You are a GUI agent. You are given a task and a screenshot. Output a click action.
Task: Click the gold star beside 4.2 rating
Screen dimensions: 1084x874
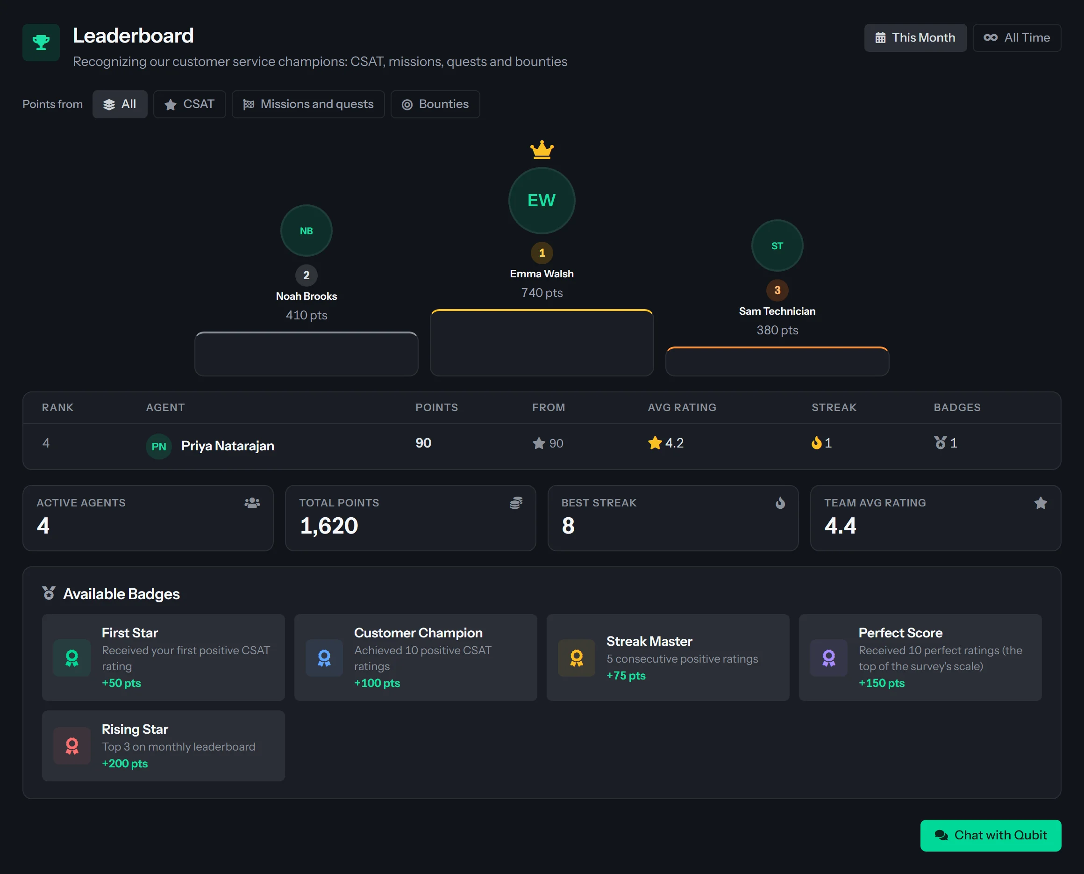(x=655, y=443)
